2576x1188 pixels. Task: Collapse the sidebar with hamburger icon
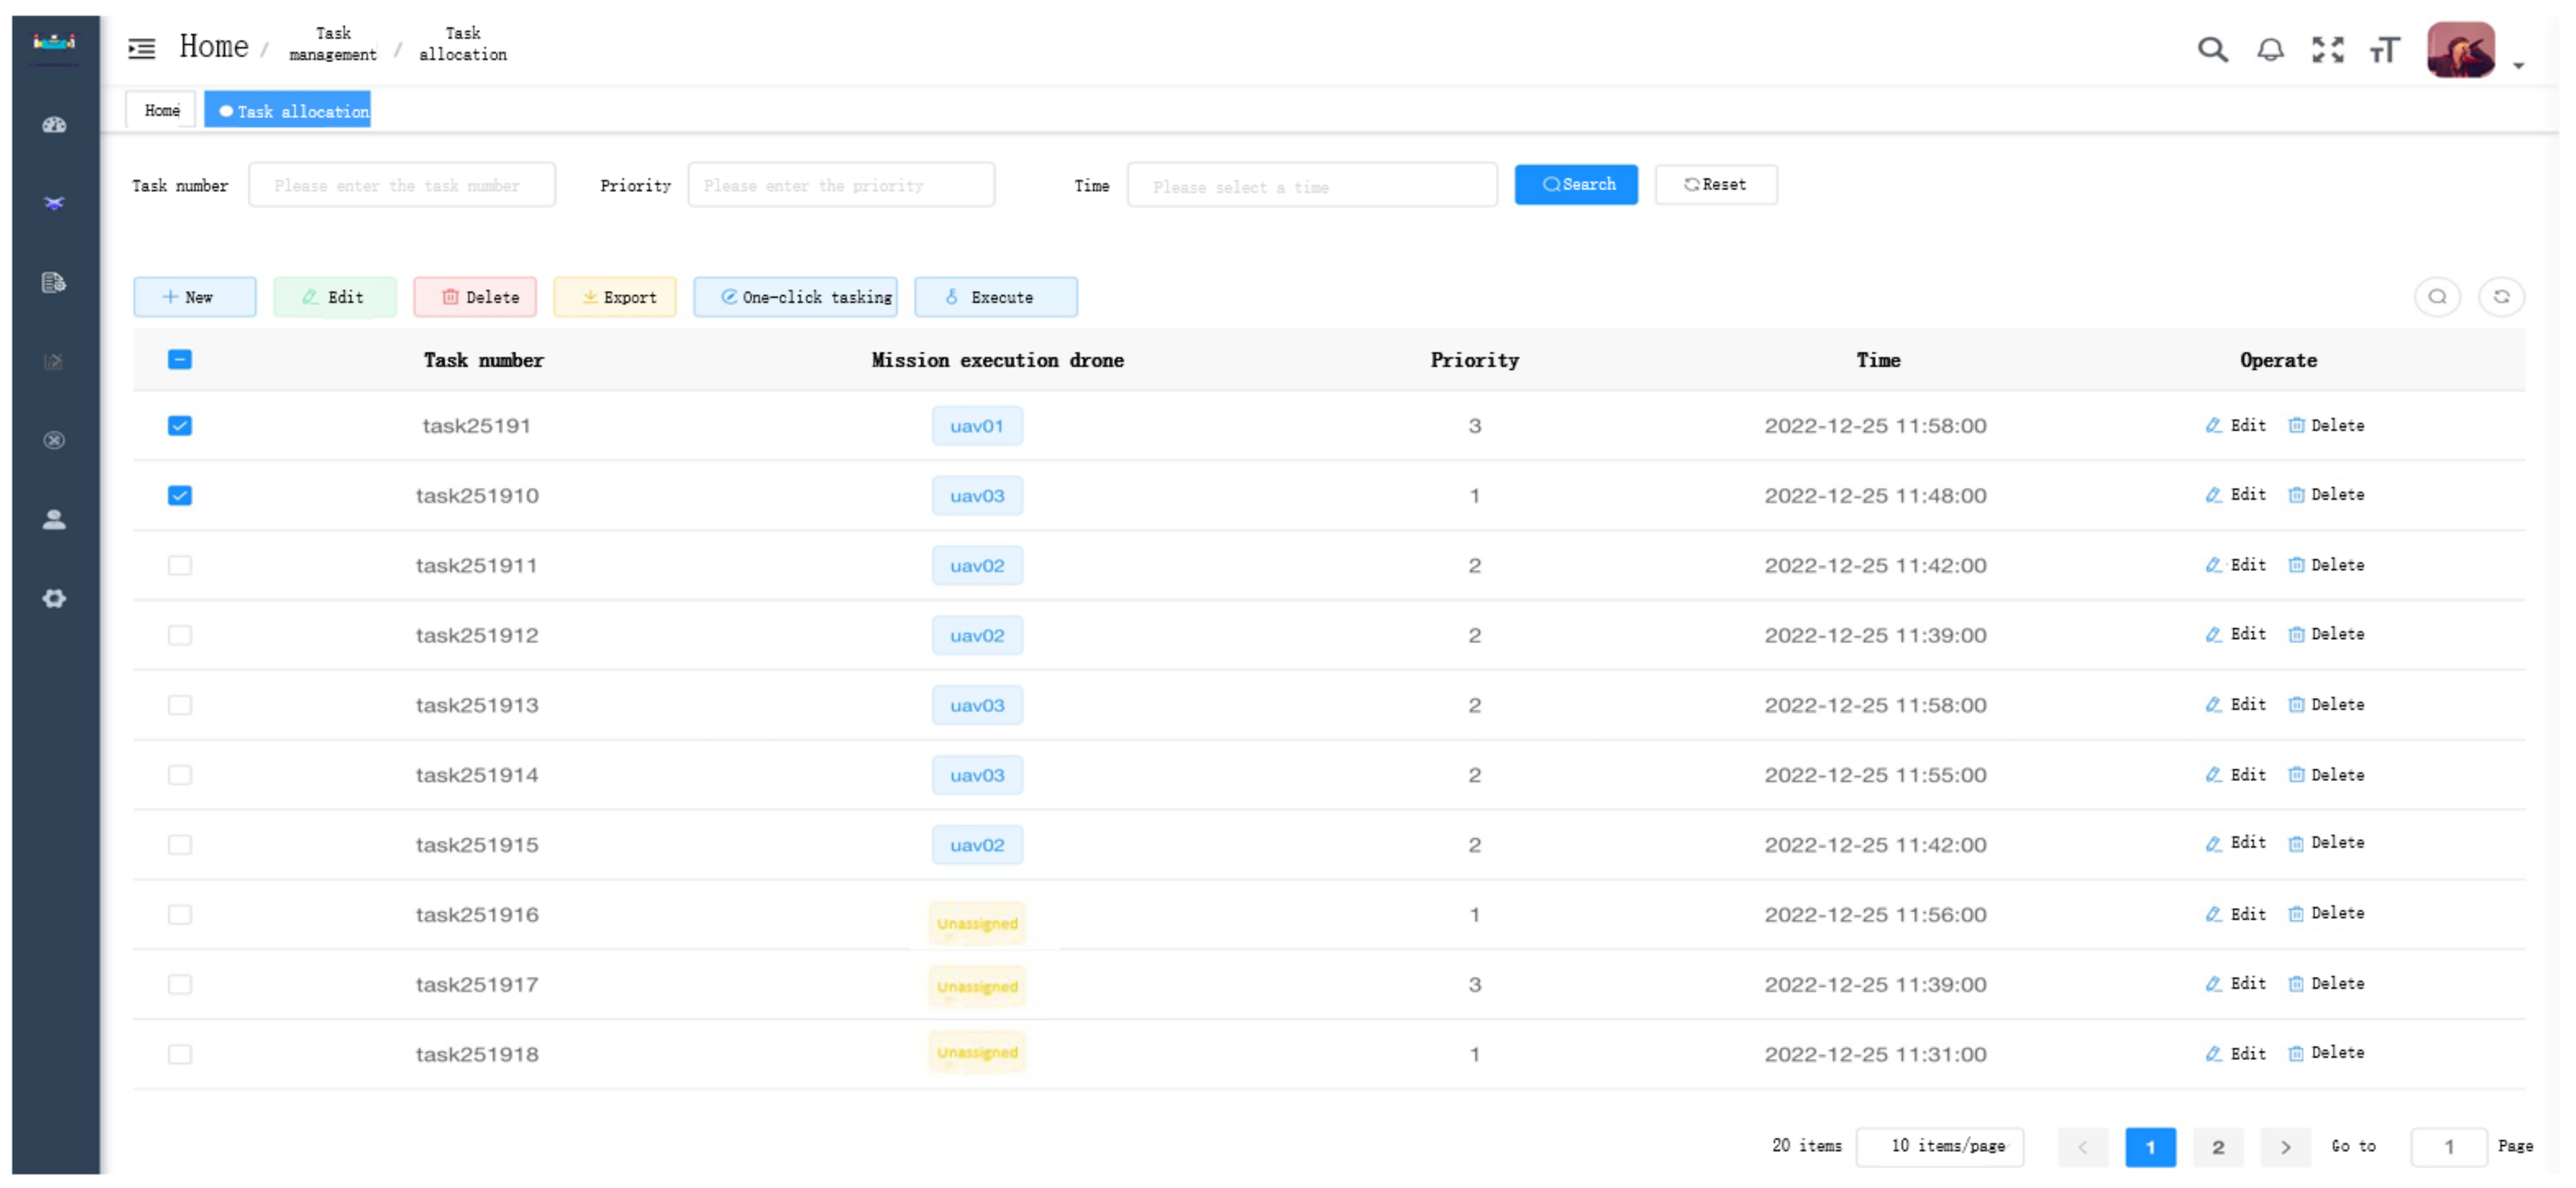coord(142,48)
